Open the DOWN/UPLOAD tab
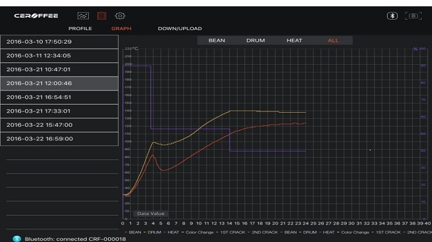The width and height of the screenshot is (432, 242). 180,28
